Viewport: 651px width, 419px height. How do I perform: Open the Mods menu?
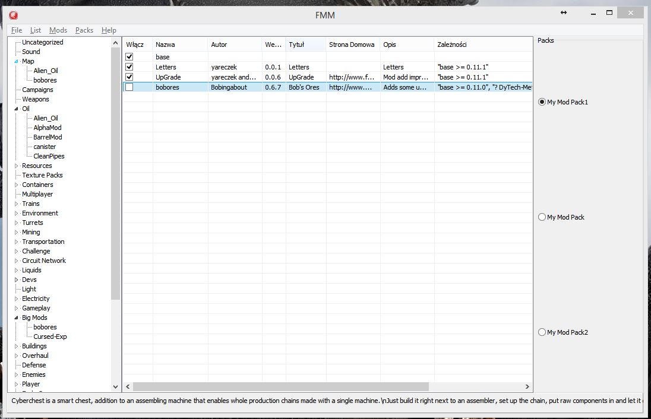(58, 30)
